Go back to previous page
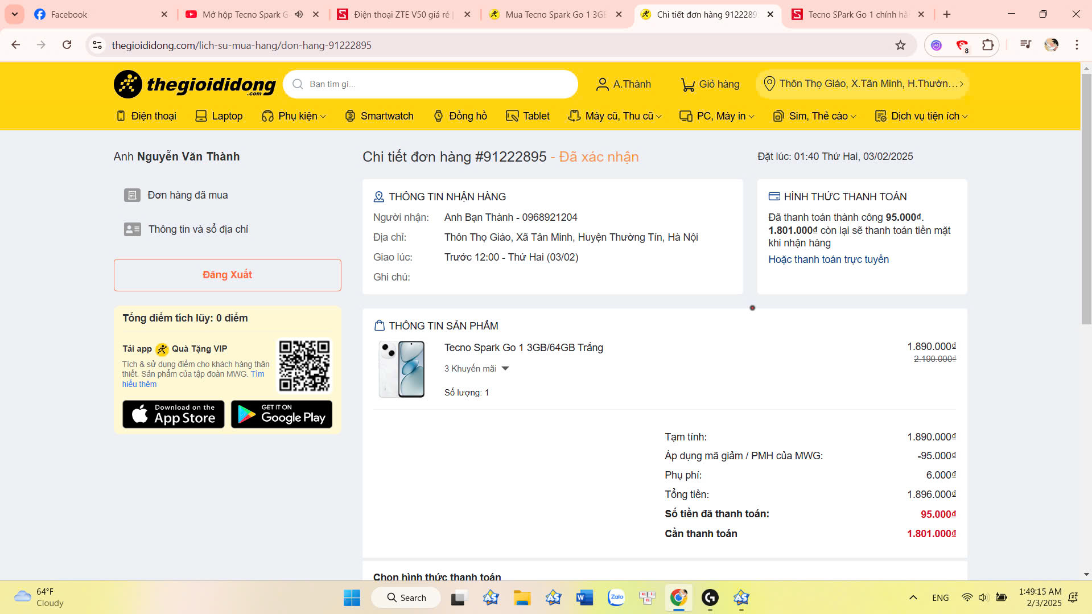The height and width of the screenshot is (614, 1092). 16,45
